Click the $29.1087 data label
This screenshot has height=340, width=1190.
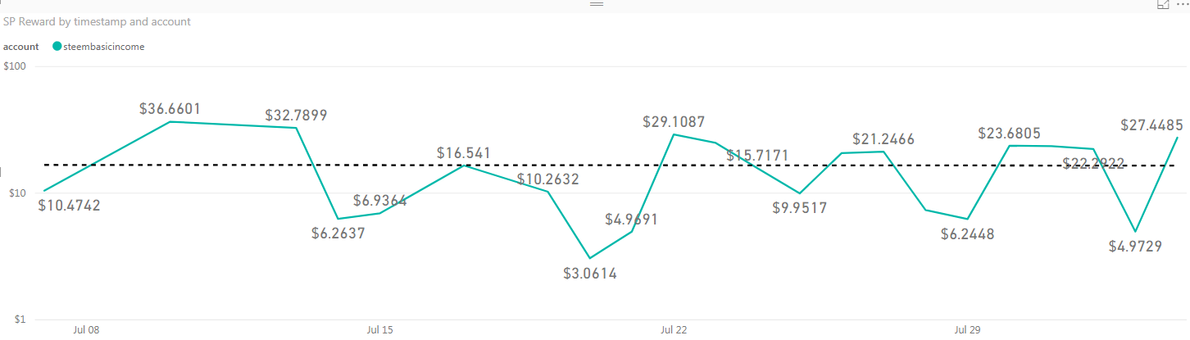674,122
